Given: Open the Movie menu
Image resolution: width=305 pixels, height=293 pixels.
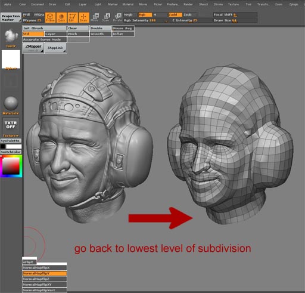Looking at the screenshot, I should [143, 4].
